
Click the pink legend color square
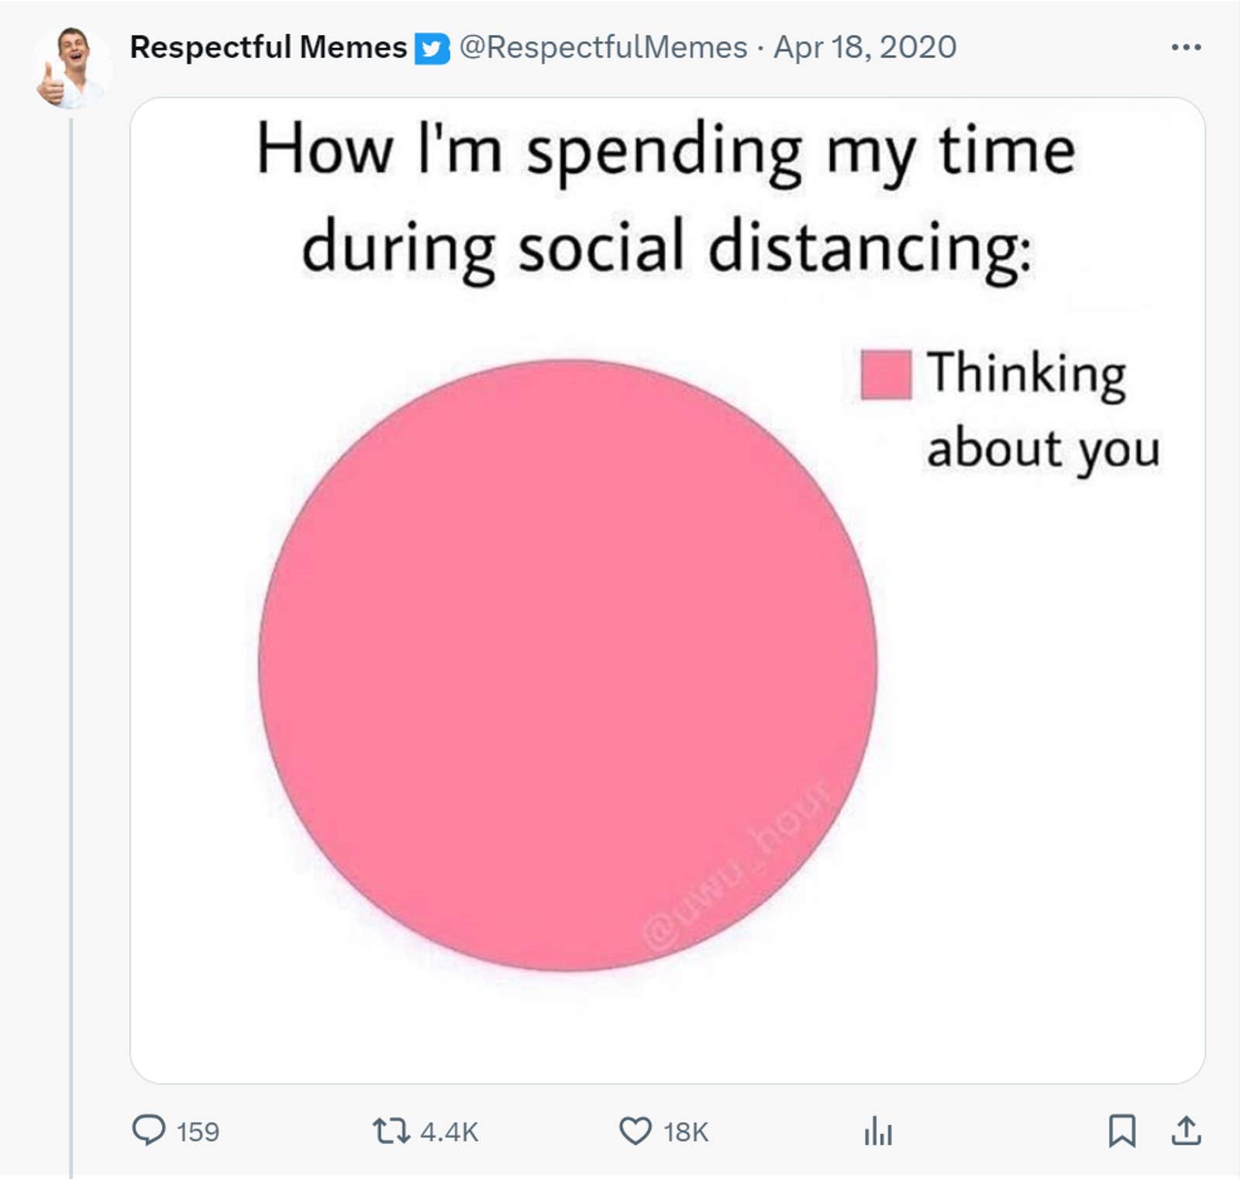point(886,375)
